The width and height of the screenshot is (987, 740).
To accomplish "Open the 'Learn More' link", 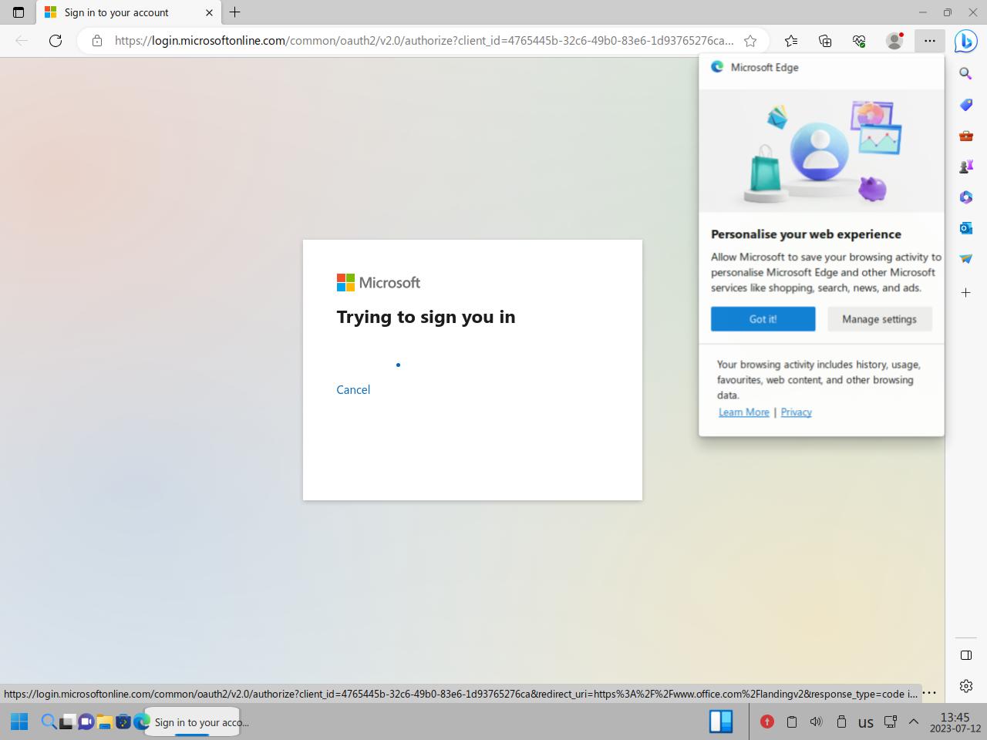I will pyautogui.click(x=743, y=412).
